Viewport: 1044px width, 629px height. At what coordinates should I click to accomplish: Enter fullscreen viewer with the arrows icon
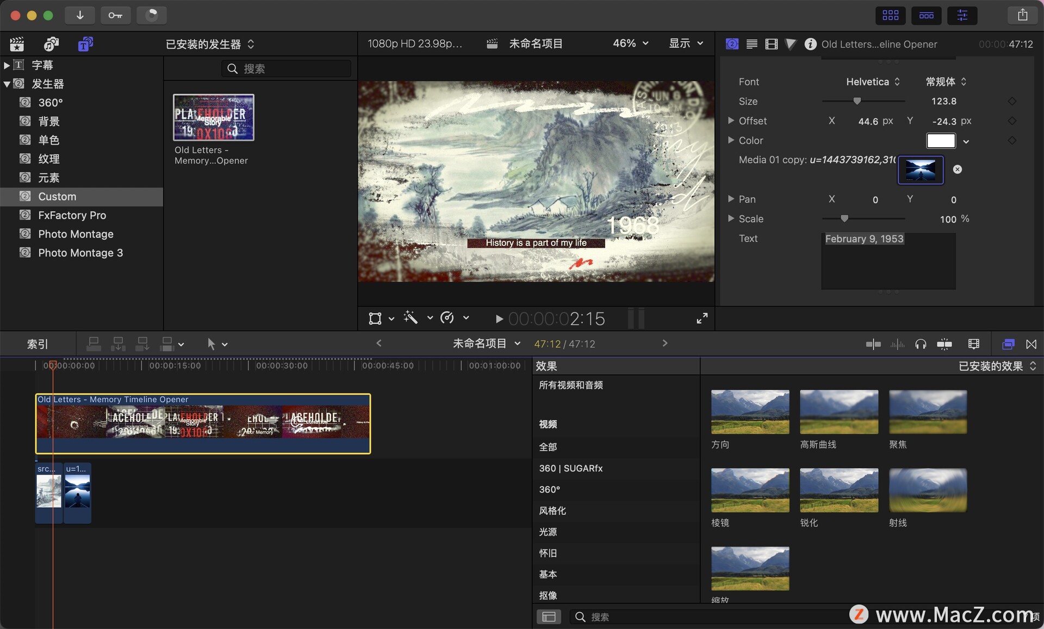point(702,319)
